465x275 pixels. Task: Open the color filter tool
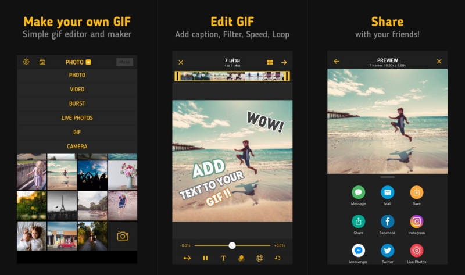241,258
